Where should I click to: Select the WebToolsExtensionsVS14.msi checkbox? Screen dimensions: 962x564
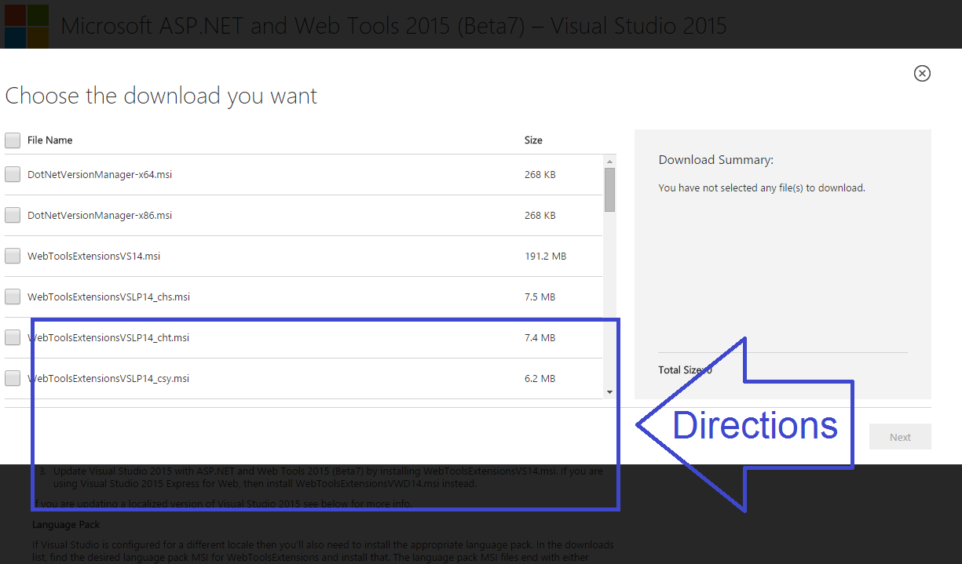click(x=13, y=256)
